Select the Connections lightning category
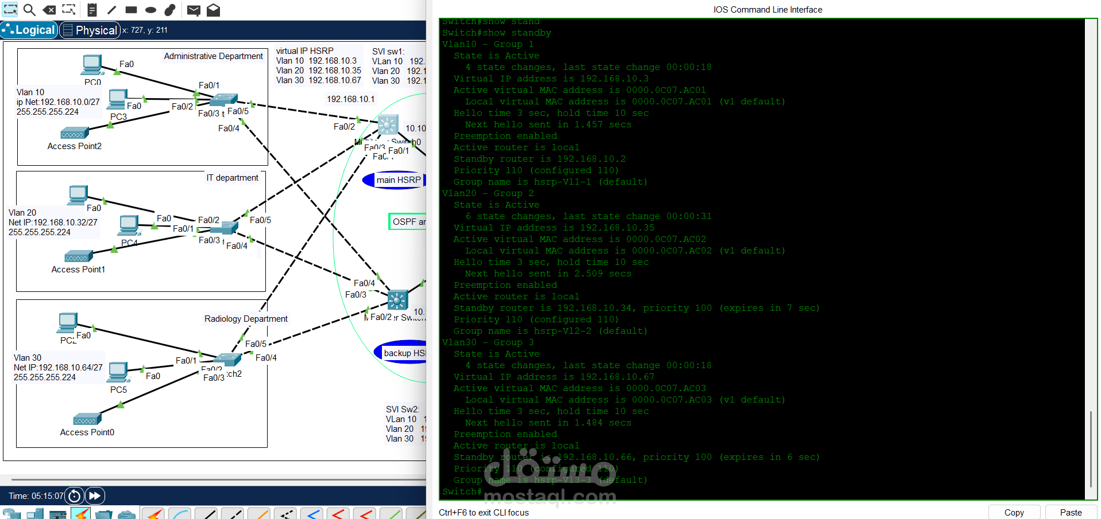Viewport: 1101px width, 519px height. click(81, 513)
